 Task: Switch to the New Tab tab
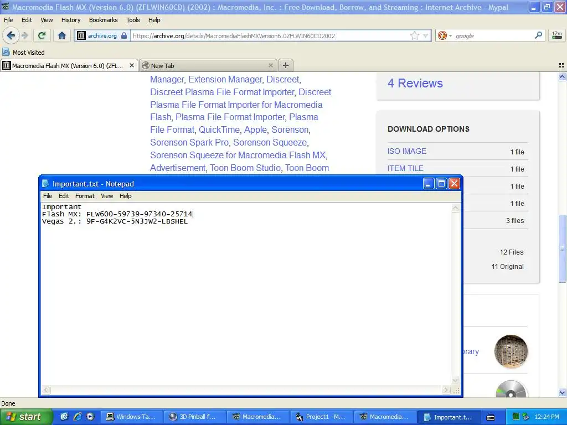click(x=208, y=65)
